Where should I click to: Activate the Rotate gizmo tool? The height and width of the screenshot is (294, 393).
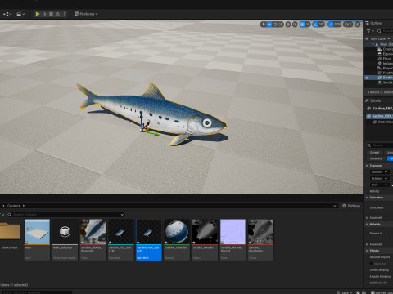275,24
